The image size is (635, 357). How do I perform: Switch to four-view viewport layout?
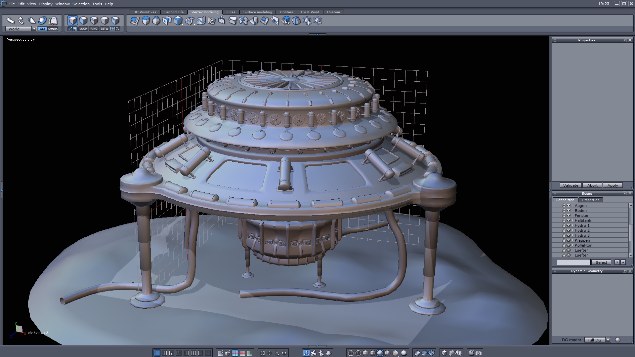click(x=164, y=353)
